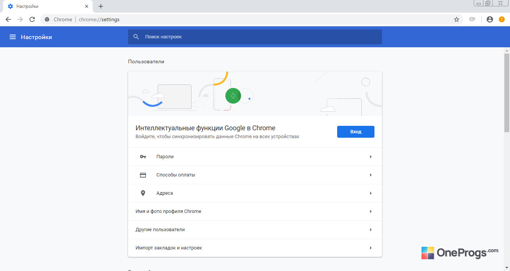Go forward to the next page
Screen dimensions: 510x271
point(20,19)
